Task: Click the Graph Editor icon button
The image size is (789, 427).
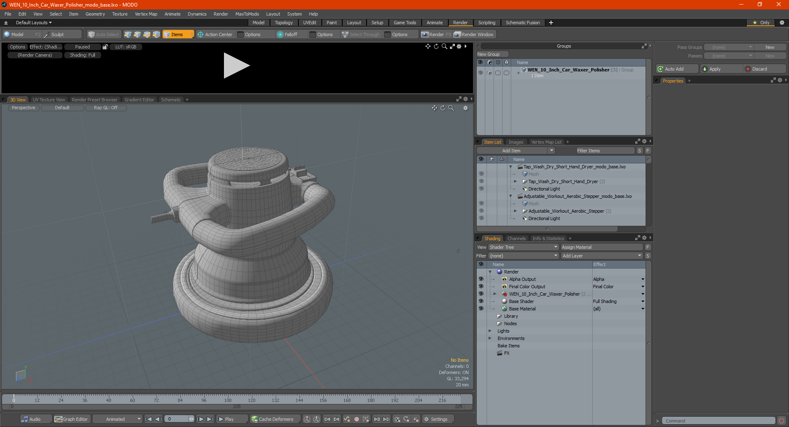Action: point(72,419)
